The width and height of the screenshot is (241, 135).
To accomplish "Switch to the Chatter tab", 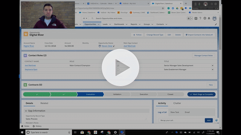I will pyautogui.click(x=177, y=103).
